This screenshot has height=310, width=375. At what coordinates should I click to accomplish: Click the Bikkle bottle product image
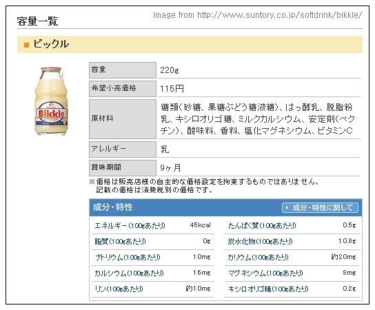pos(51,101)
